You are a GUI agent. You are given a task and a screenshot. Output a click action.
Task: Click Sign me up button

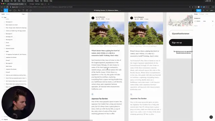[181, 43]
